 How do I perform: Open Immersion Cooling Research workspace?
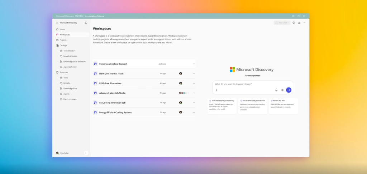coord(144,64)
